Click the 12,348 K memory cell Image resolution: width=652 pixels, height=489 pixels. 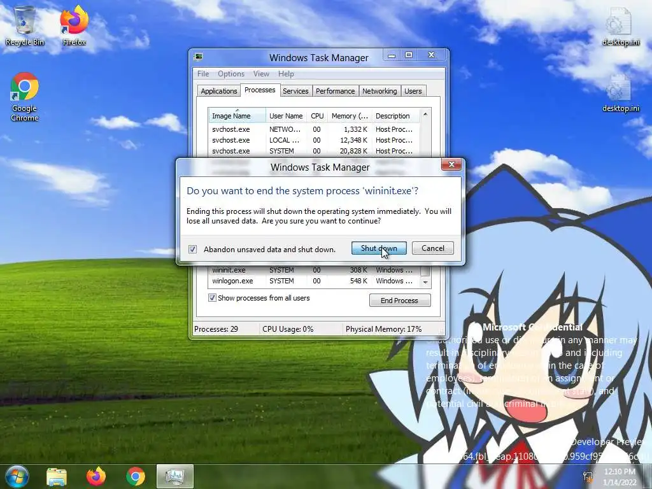point(354,140)
